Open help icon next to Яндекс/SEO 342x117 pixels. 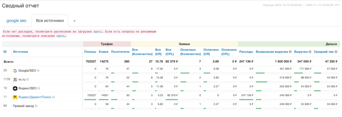[39, 88]
